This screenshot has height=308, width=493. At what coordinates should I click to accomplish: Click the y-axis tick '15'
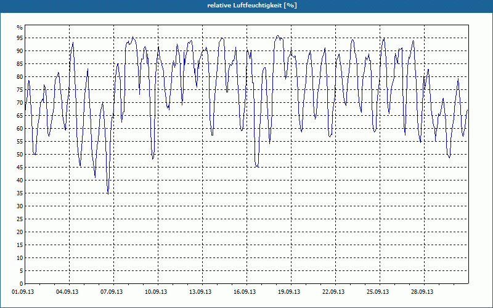coord(20,245)
